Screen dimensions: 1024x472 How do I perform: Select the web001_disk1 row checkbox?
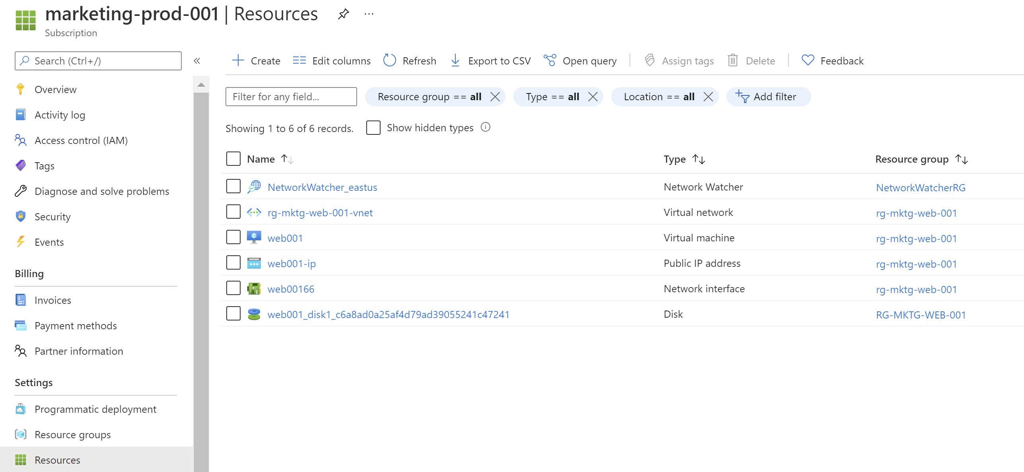[233, 313]
